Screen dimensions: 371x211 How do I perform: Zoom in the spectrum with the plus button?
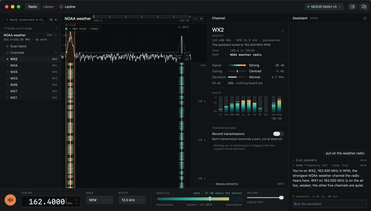point(201,19)
